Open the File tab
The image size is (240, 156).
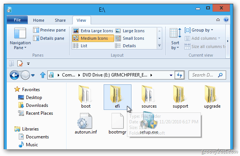point(17,20)
